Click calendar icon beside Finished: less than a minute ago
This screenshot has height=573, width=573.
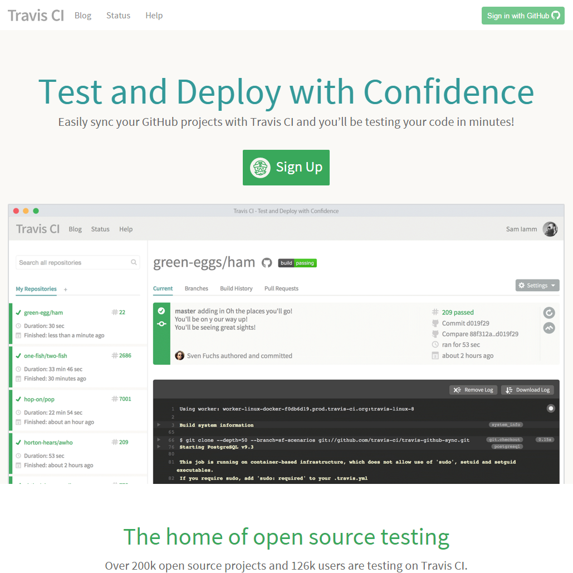pos(18,335)
